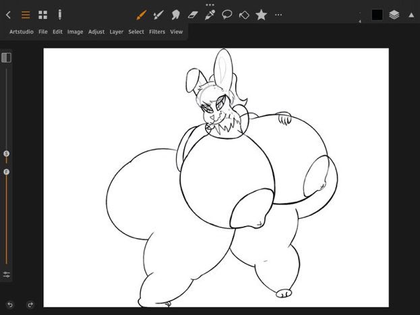Screen dimensions: 420x315
Task: Select the star Shape tool
Action: pos(261,15)
